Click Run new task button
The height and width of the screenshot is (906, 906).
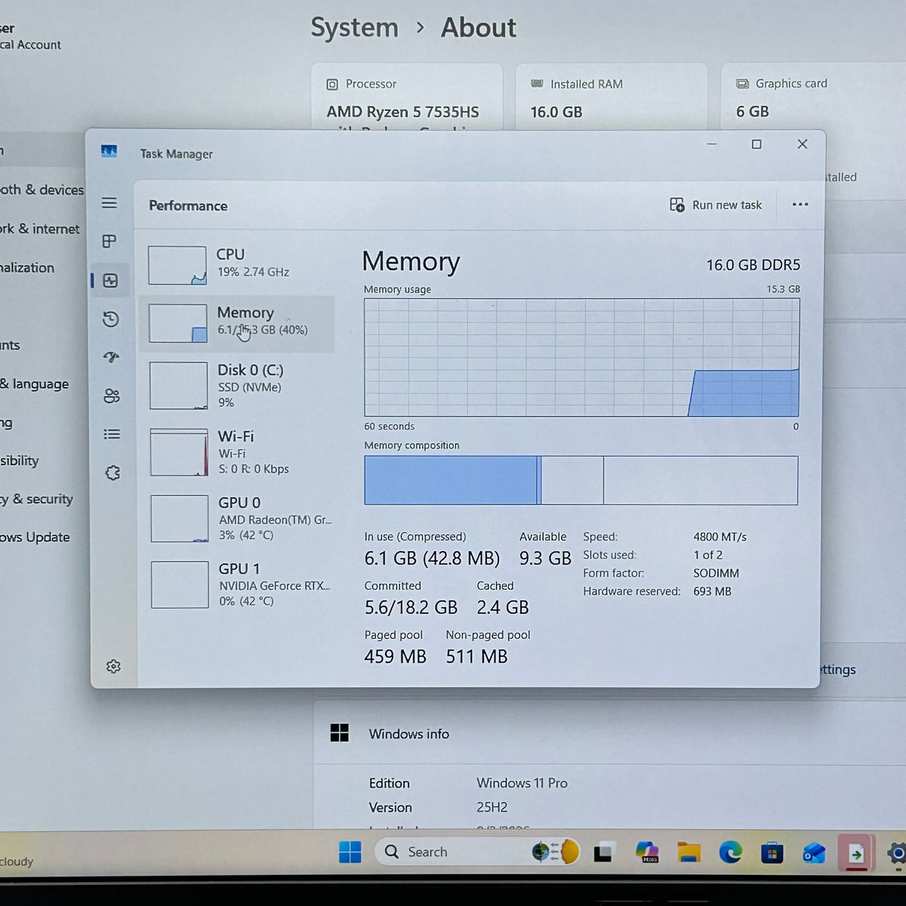(x=716, y=205)
